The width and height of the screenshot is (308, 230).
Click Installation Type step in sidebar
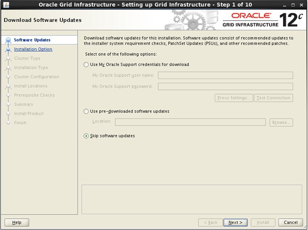pyautogui.click(x=31, y=67)
